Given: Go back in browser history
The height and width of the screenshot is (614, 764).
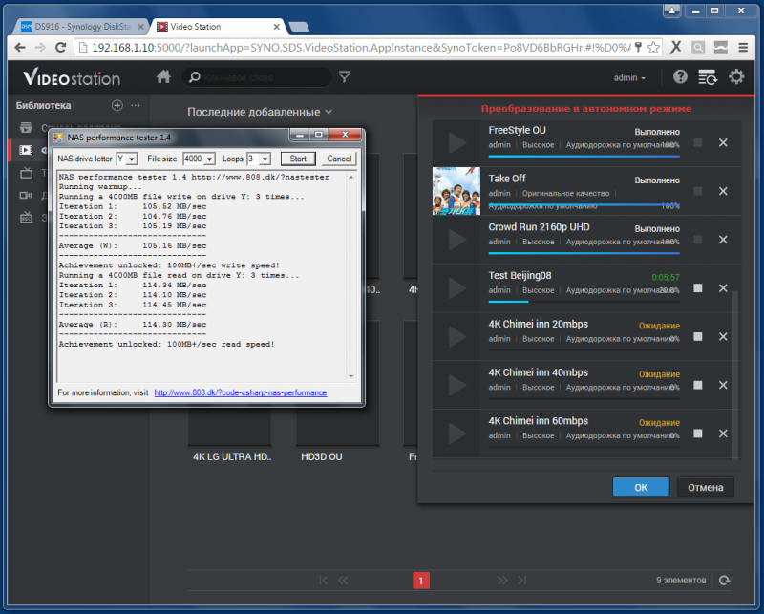Looking at the screenshot, I should point(19,48).
